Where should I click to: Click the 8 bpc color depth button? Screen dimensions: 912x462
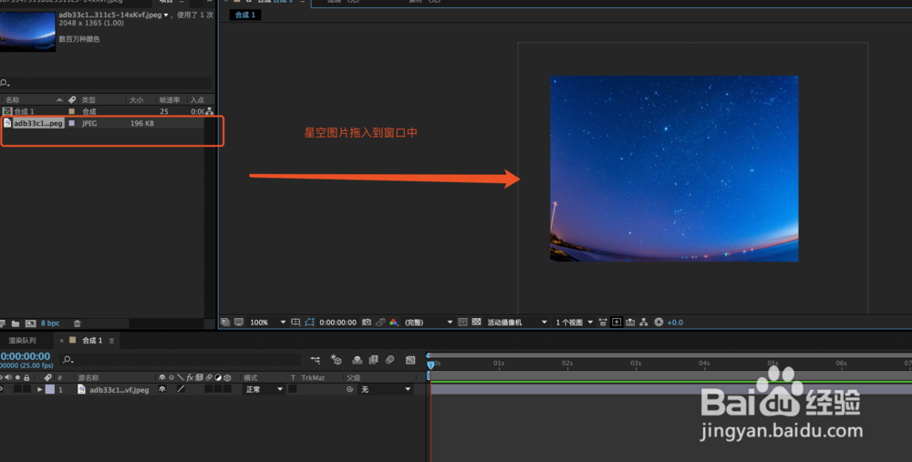coord(50,323)
